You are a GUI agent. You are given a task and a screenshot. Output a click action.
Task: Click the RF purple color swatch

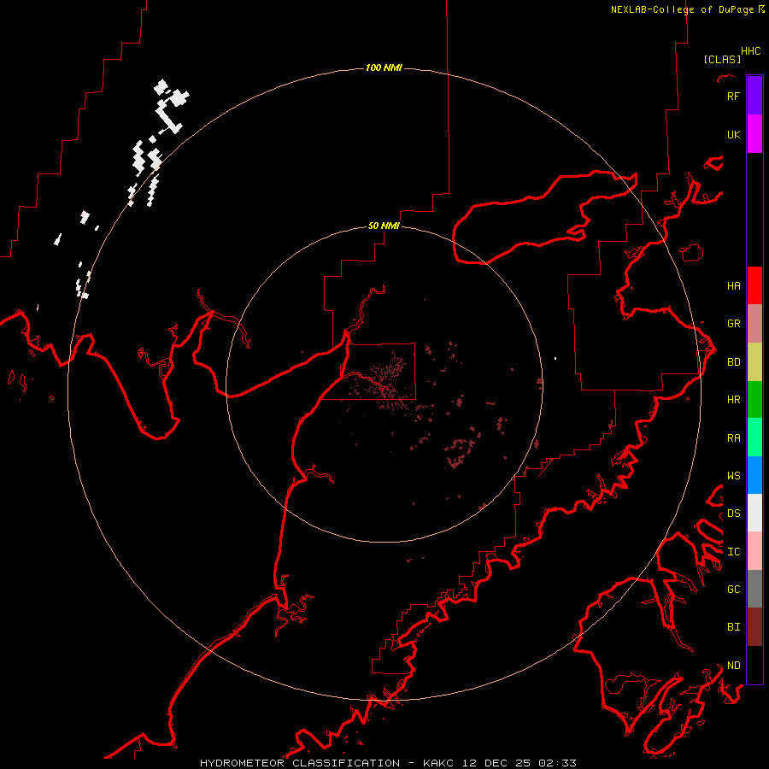coord(754,96)
